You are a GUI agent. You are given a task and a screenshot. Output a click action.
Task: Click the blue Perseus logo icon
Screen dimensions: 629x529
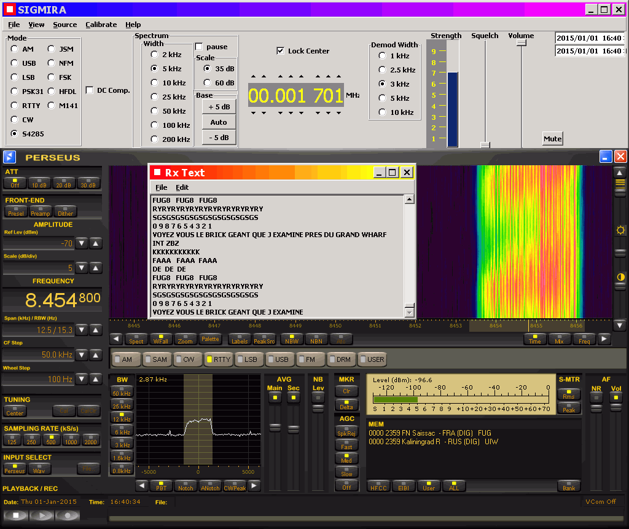(9, 157)
